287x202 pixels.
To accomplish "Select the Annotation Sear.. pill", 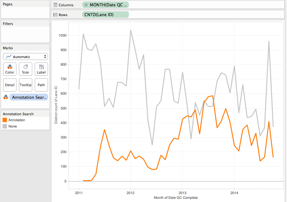I will [x=29, y=97].
